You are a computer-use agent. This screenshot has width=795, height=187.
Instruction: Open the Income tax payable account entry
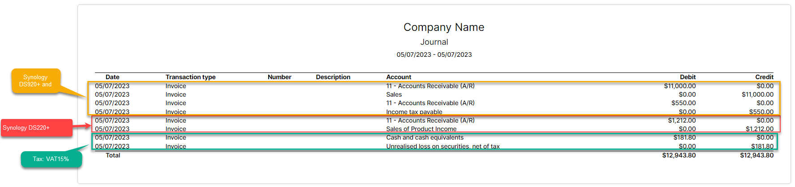[x=414, y=112]
